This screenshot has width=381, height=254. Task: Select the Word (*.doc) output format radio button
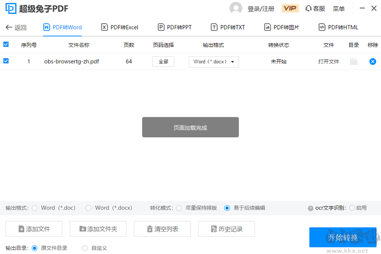[34, 208]
